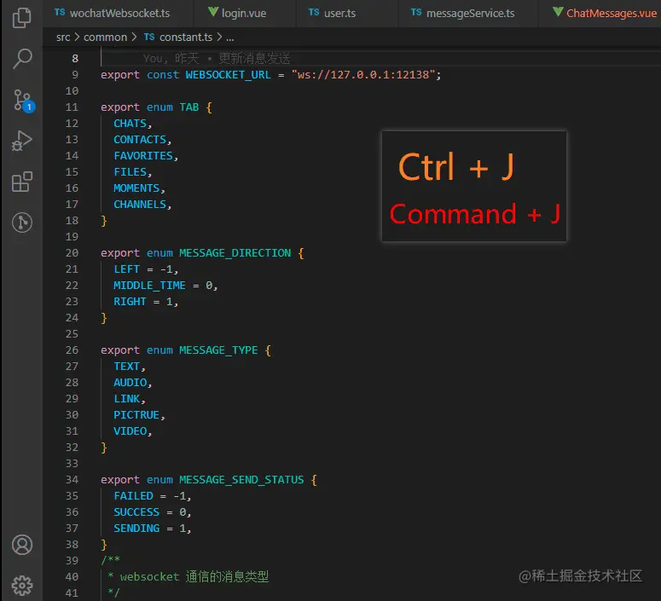Image resolution: width=661 pixels, height=601 pixels.
Task: Click the LEFT enum member
Action: click(x=126, y=269)
